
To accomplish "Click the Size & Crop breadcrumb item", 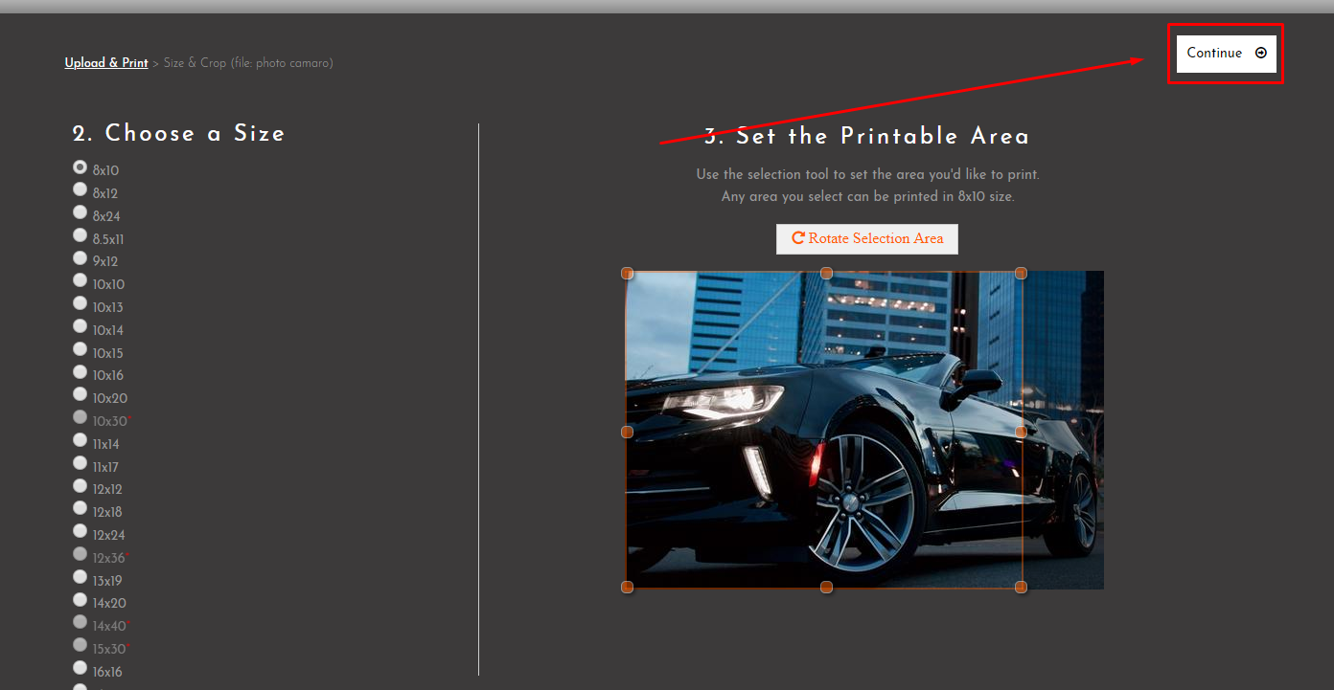I will pyautogui.click(x=246, y=62).
